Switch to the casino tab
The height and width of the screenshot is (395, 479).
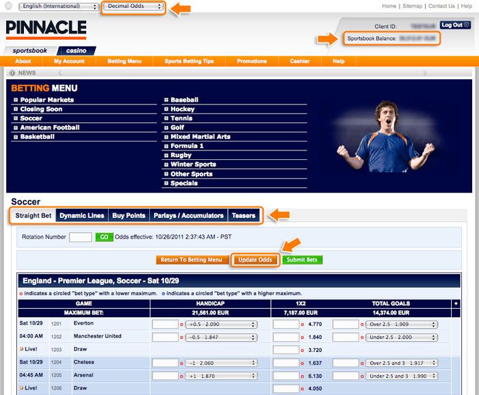pyautogui.click(x=77, y=51)
